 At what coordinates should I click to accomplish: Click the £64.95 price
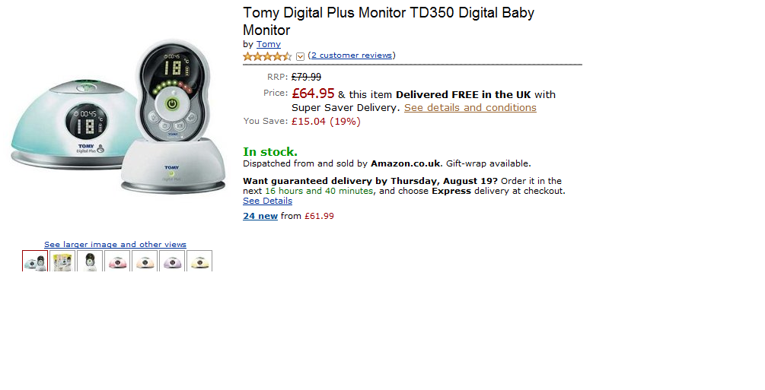tap(313, 94)
